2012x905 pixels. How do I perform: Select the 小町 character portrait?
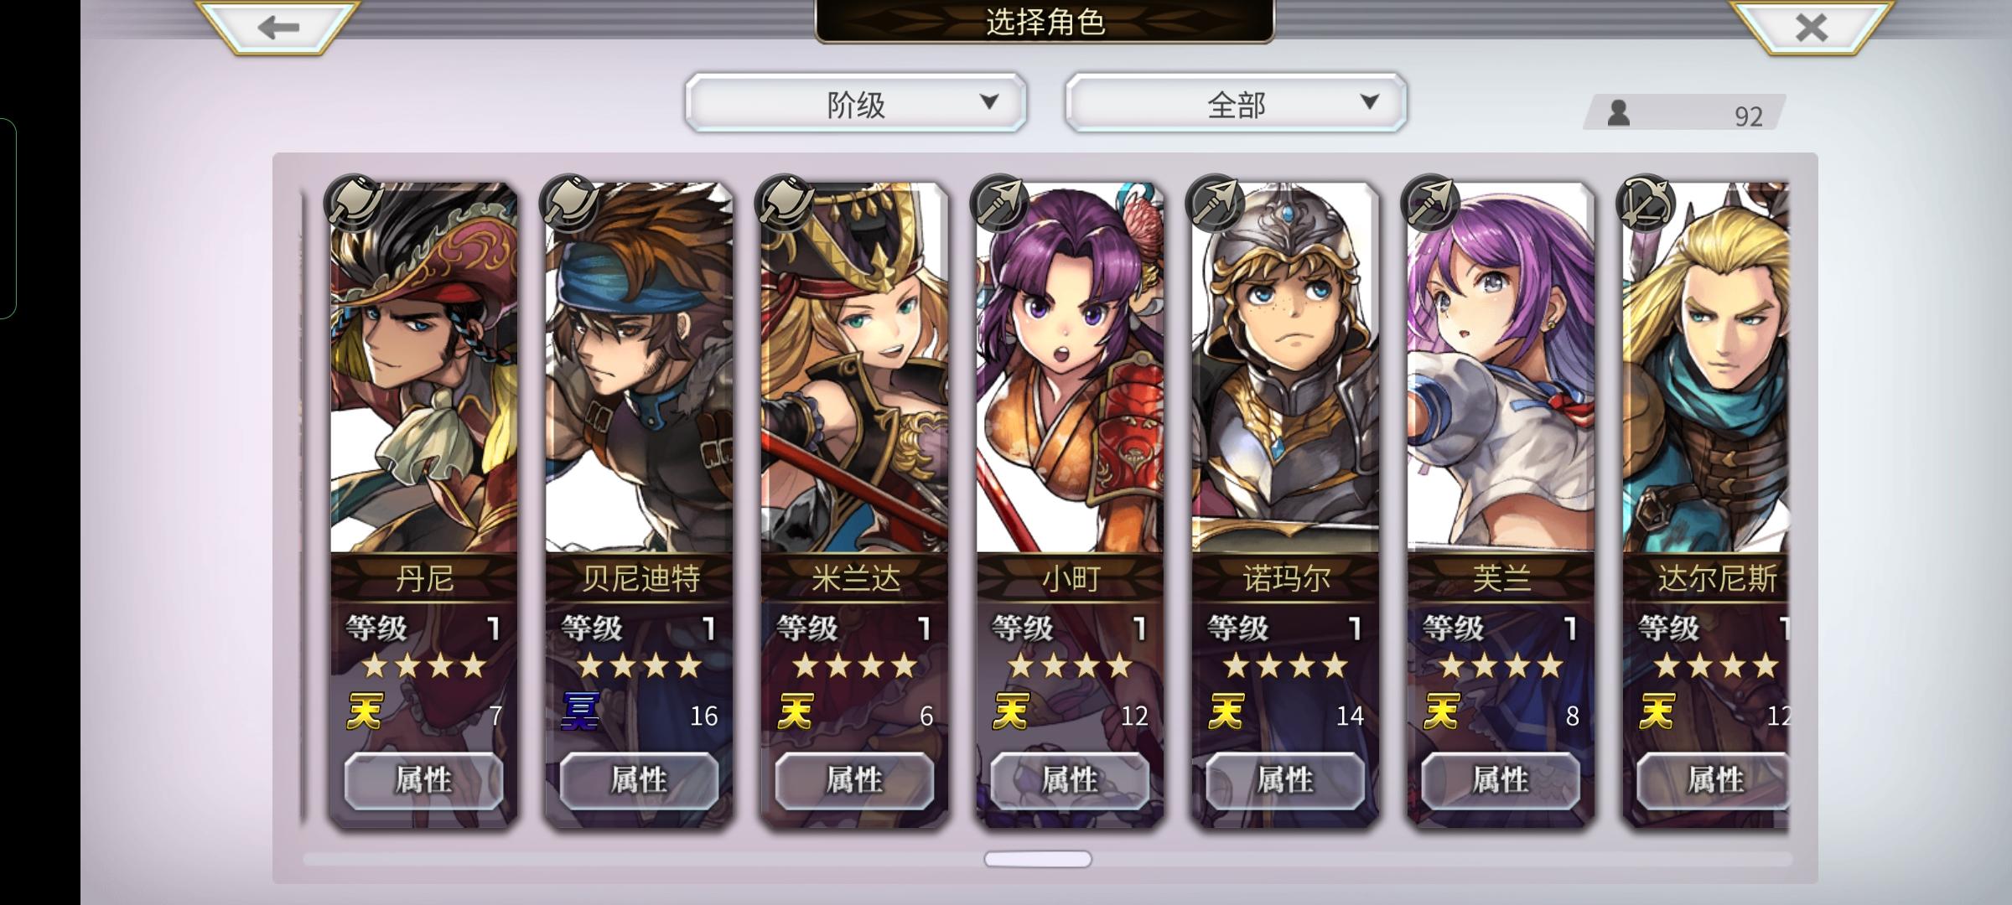(1070, 369)
